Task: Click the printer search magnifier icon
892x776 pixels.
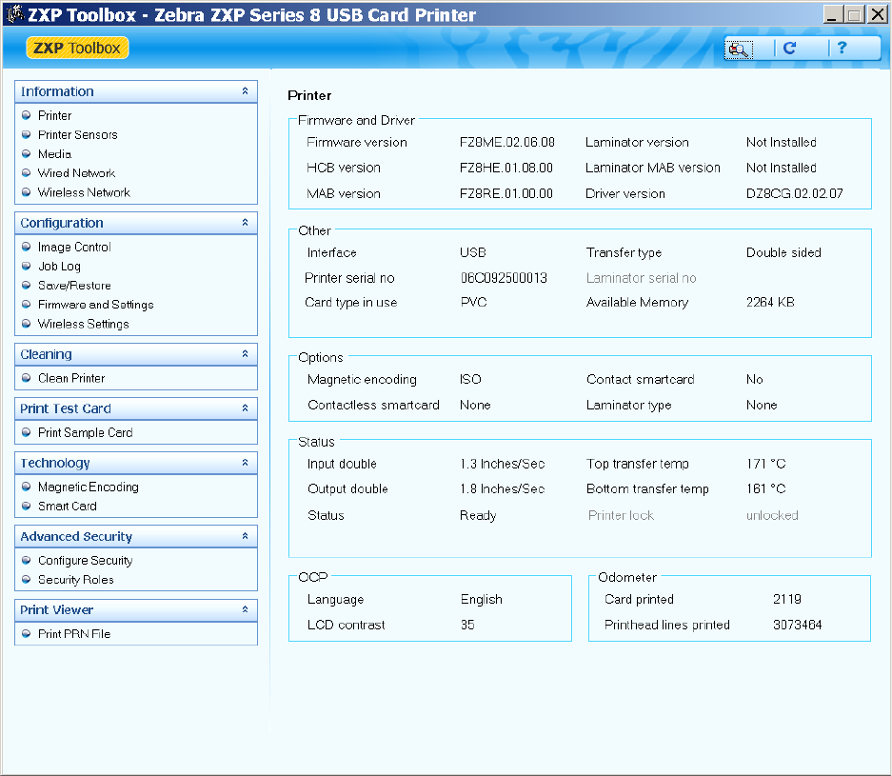Action: pyautogui.click(x=739, y=50)
